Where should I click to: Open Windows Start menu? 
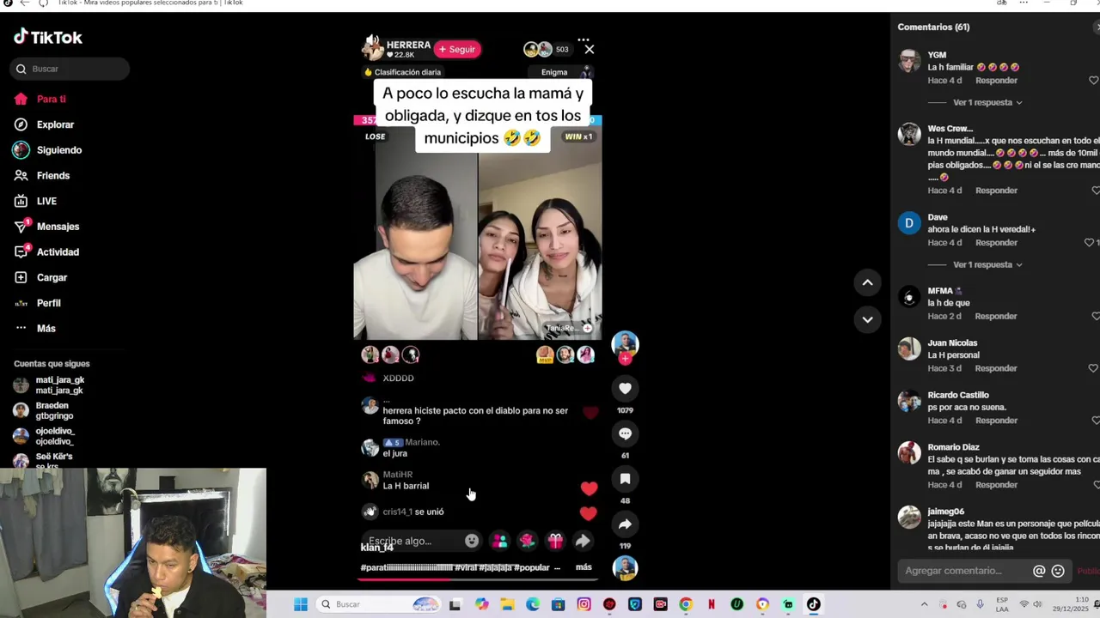pos(301,604)
